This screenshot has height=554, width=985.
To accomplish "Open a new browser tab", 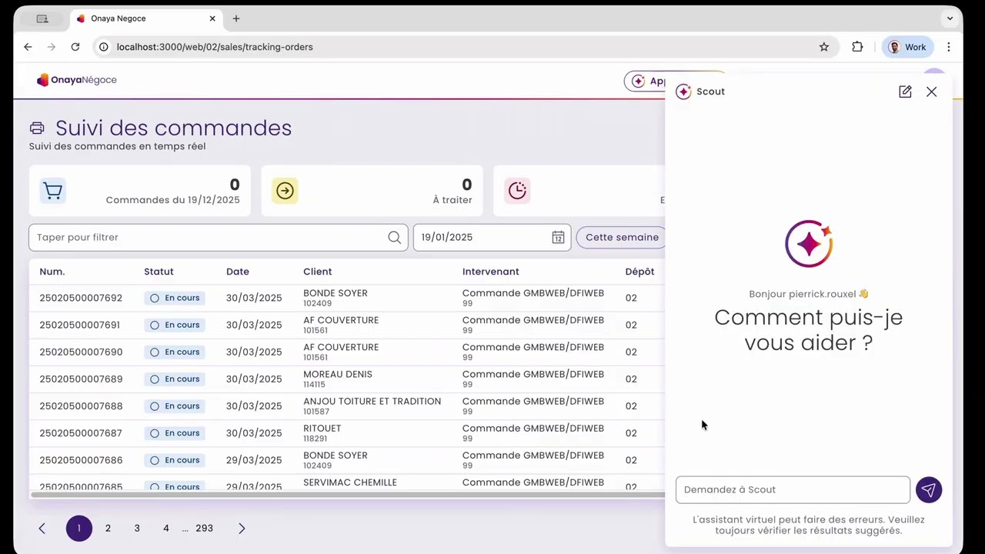I will [236, 18].
